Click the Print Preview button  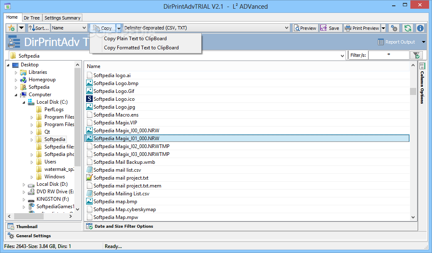click(x=362, y=28)
